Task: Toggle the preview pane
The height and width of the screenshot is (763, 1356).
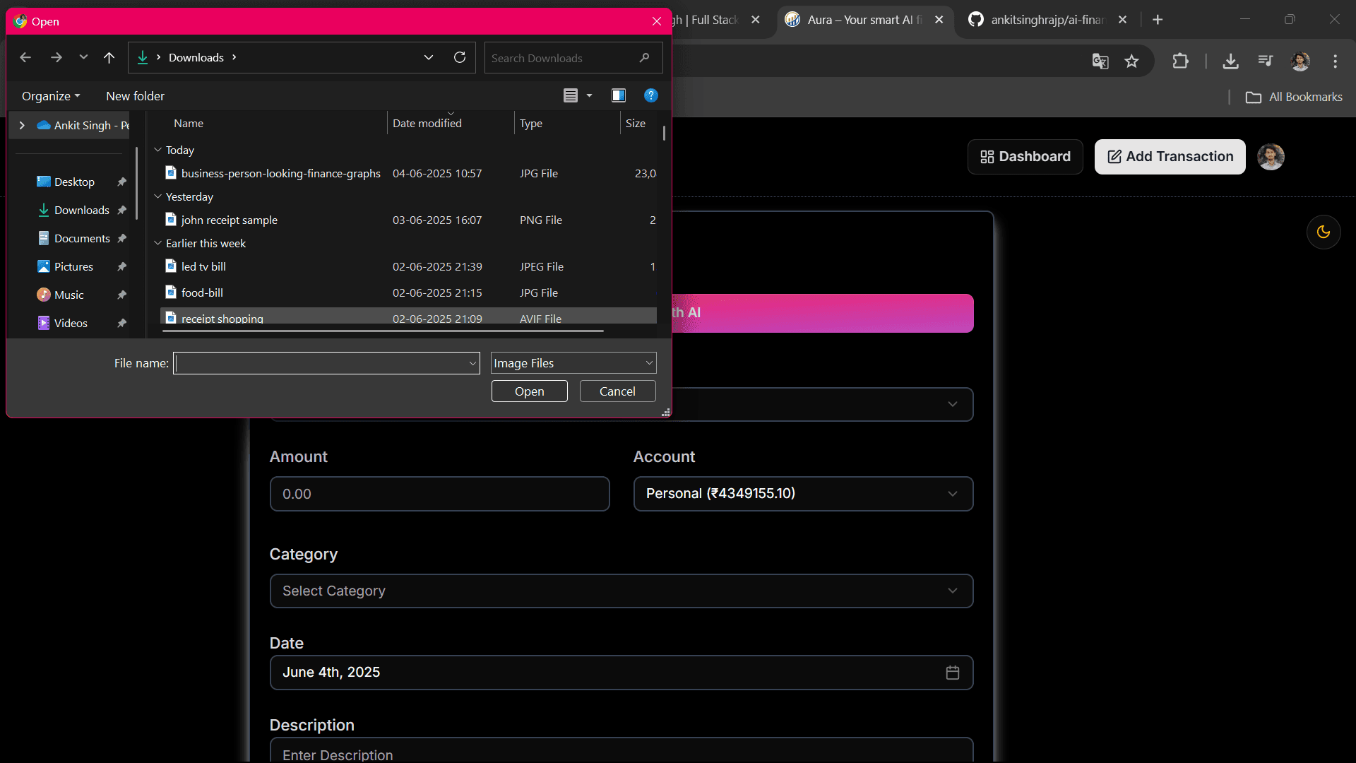Action: 619,95
